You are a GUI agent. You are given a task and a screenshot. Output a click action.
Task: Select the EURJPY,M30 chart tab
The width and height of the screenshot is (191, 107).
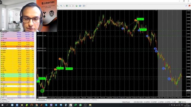coord(50,100)
